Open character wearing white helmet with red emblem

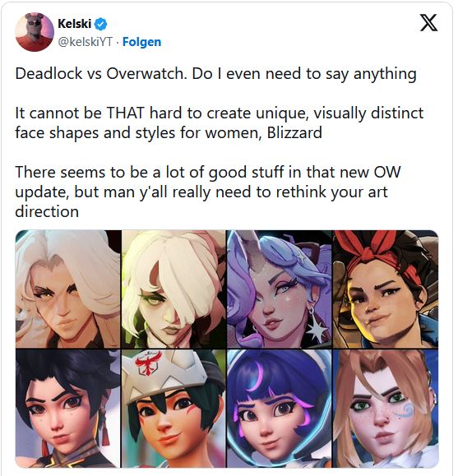point(173,409)
